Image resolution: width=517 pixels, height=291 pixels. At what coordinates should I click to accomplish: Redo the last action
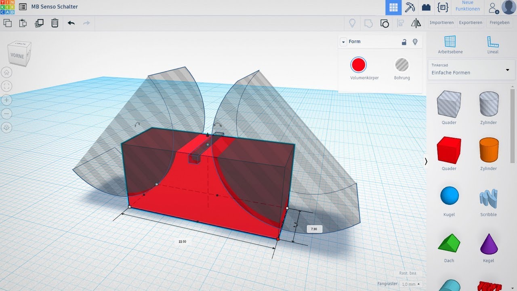(86, 23)
